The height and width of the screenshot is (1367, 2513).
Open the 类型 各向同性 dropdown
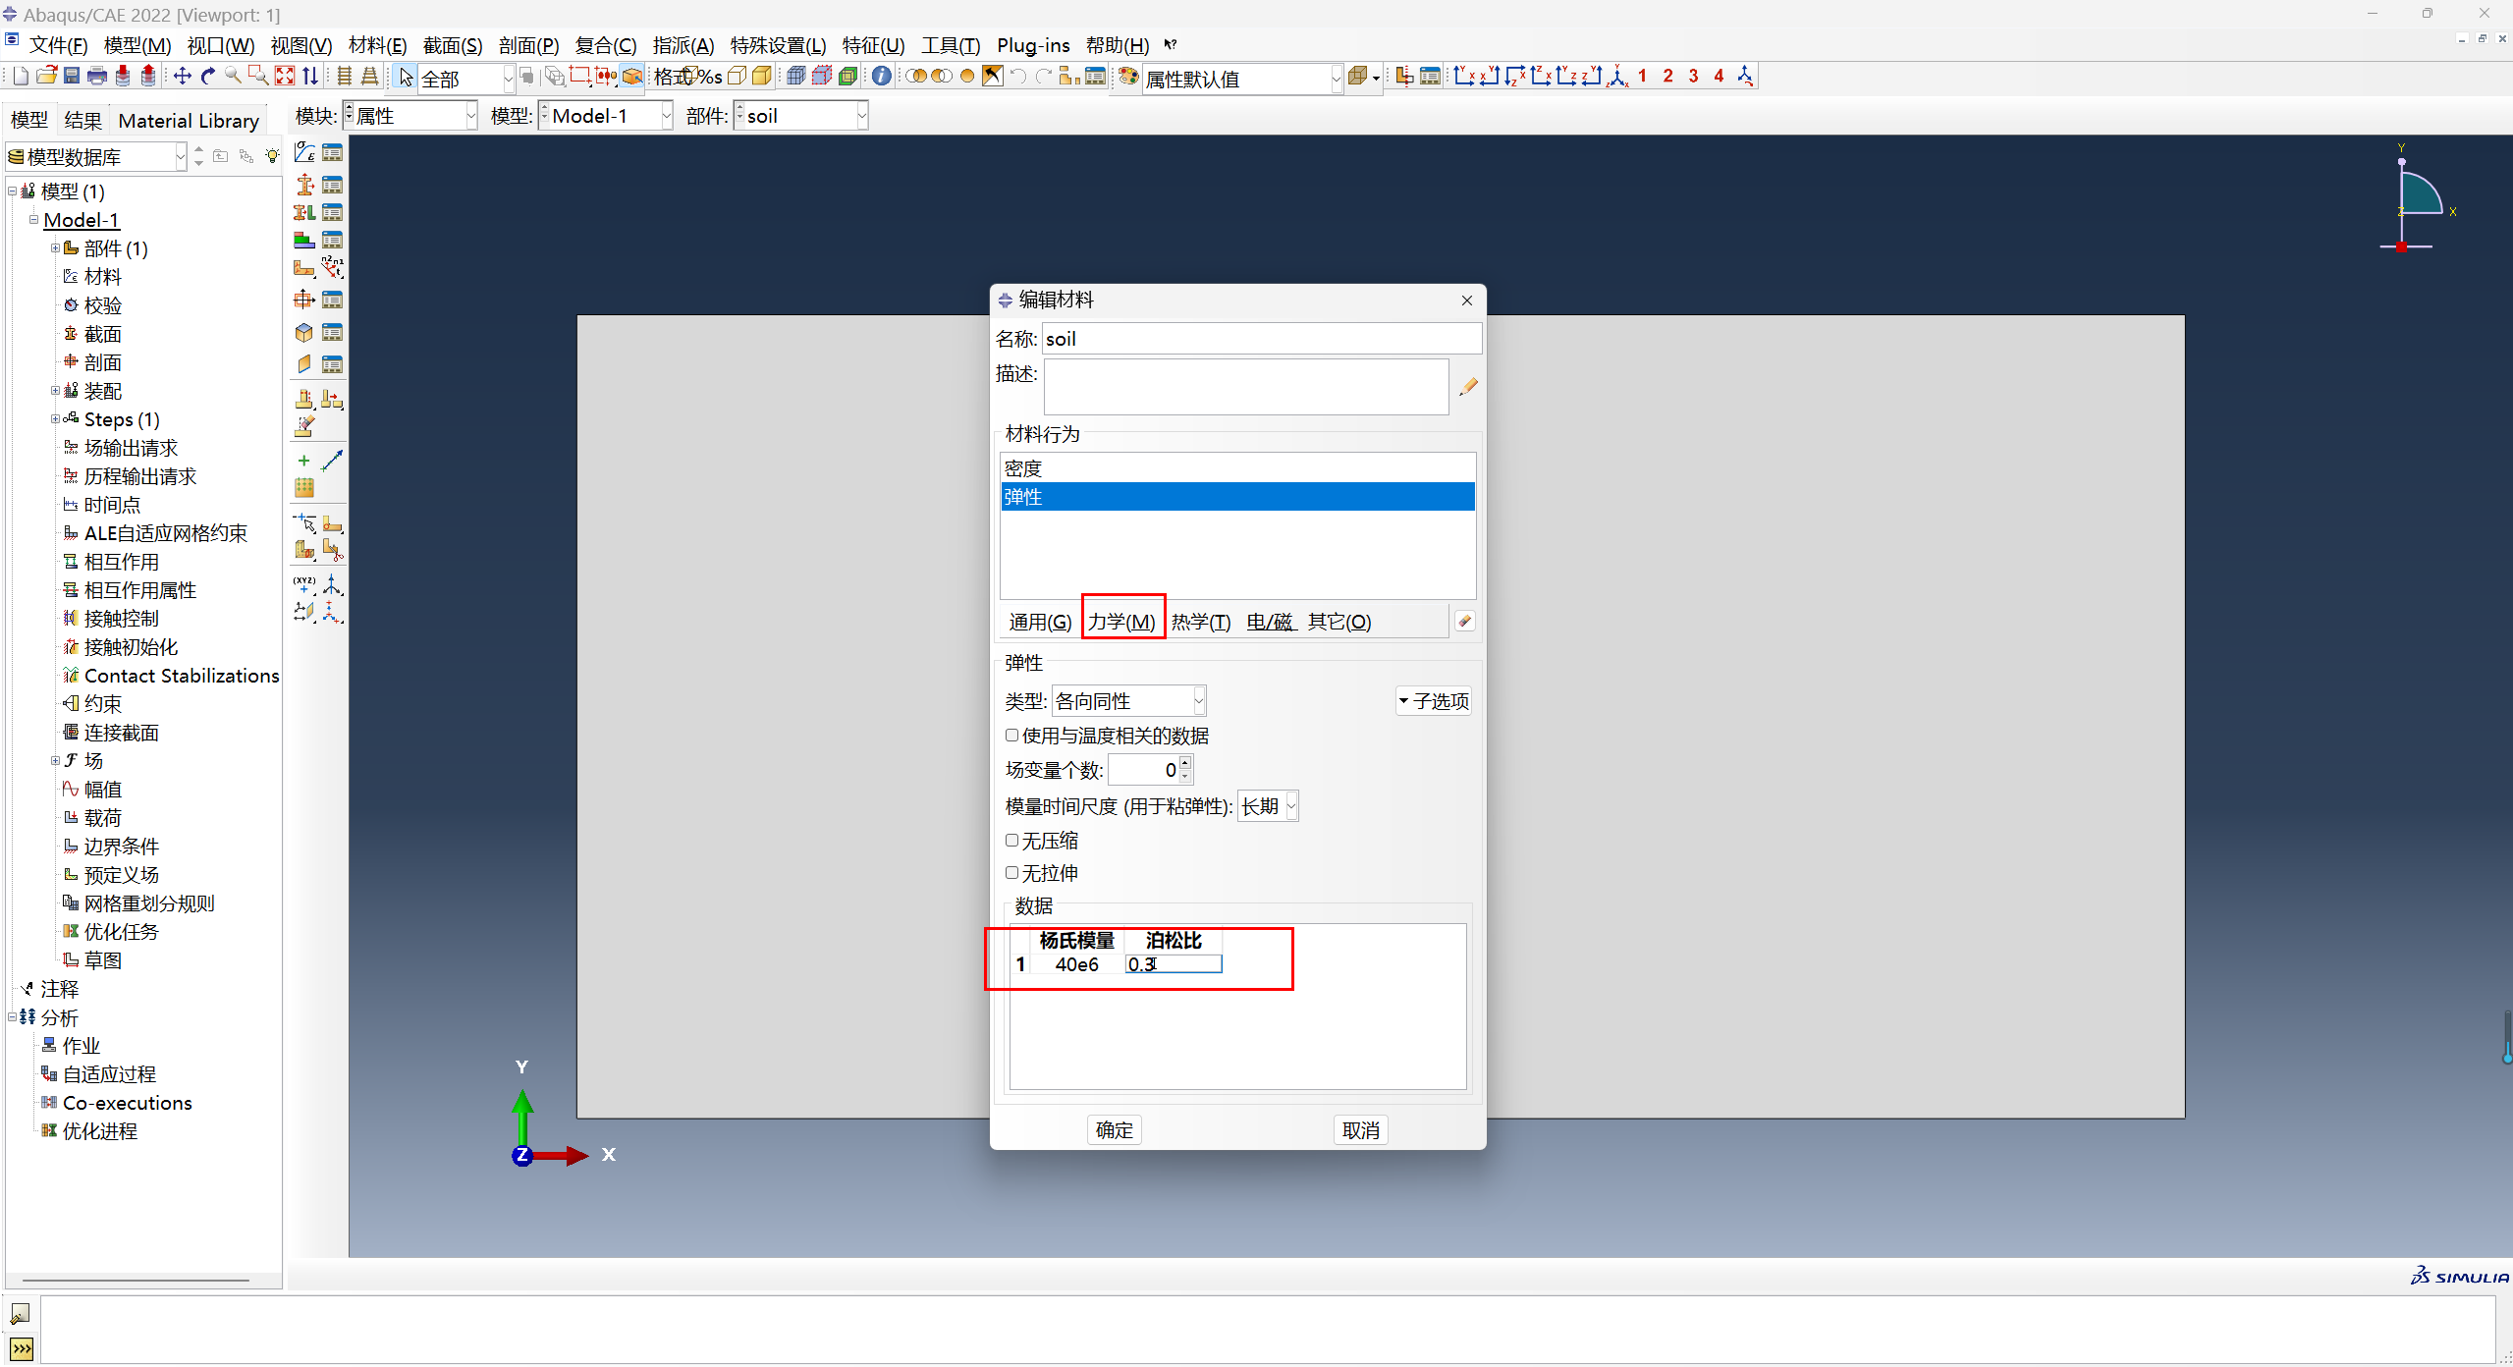coord(1129,701)
